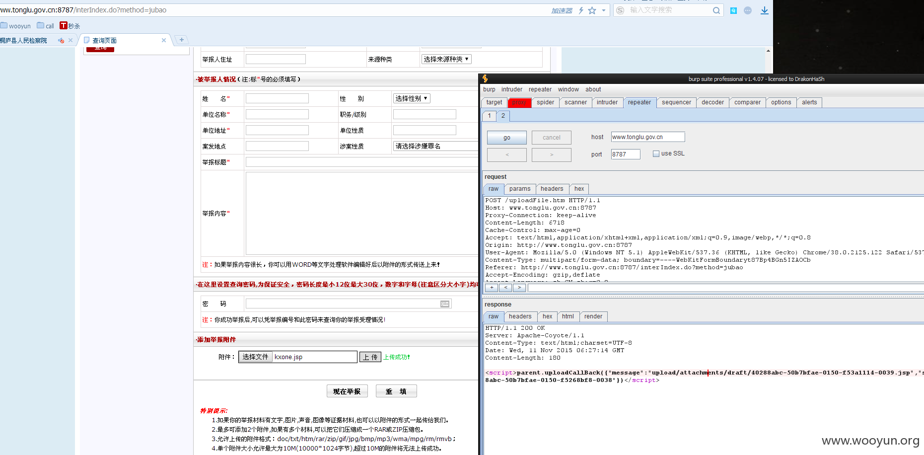Open the blue screenshot search tool icon

tap(733, 10)
